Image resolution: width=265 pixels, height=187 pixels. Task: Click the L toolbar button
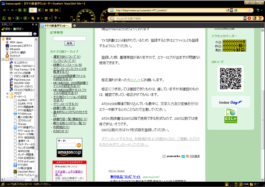pyautogui.click(x=4, y=18)
